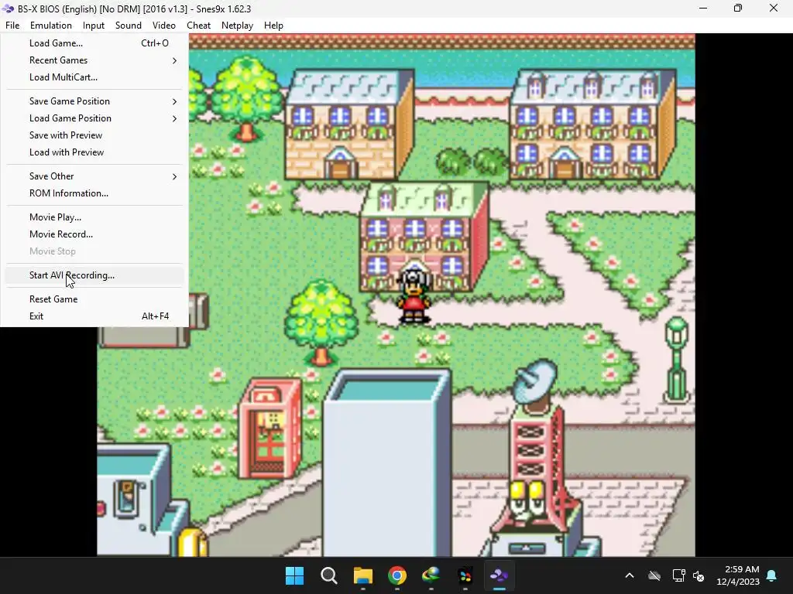The image size is (793, 594).
Task: Choose Save with Preview
Action: [94, 135]
